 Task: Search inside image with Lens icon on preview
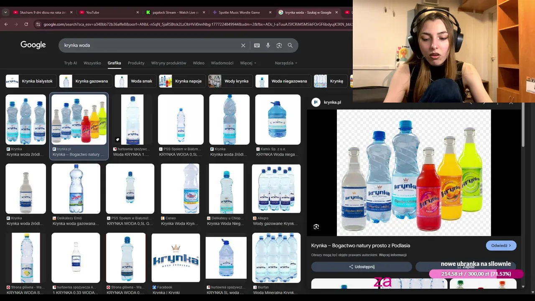(316, 227)
